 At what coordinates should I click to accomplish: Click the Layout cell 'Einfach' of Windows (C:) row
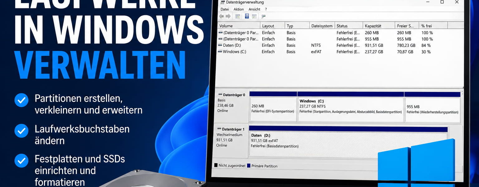268,52
